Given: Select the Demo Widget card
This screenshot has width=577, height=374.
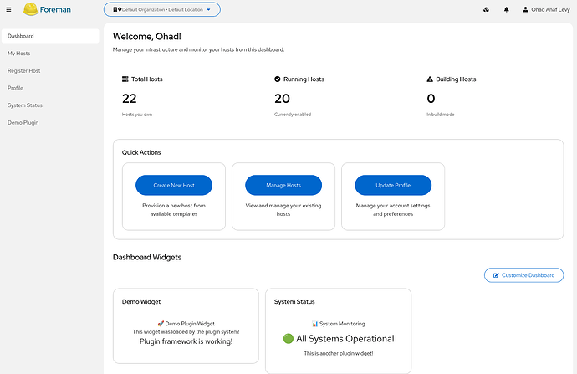Looking at the screenshot, I should click(x=186, y=325).
